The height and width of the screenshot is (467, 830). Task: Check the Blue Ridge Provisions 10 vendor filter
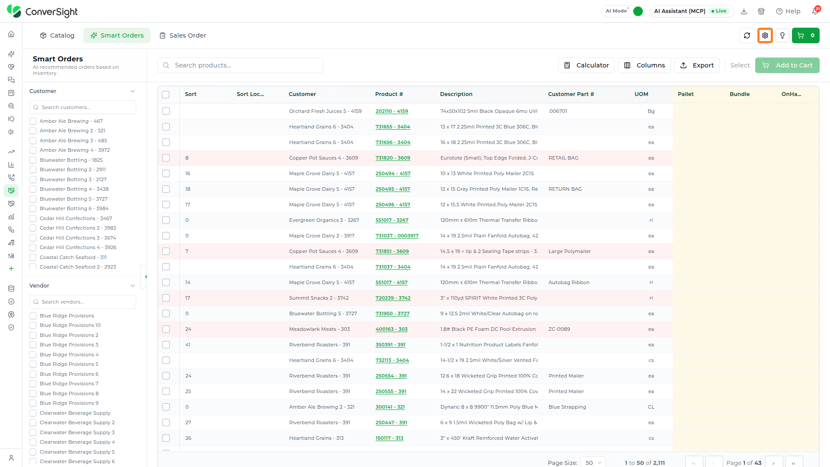(33, 325)
